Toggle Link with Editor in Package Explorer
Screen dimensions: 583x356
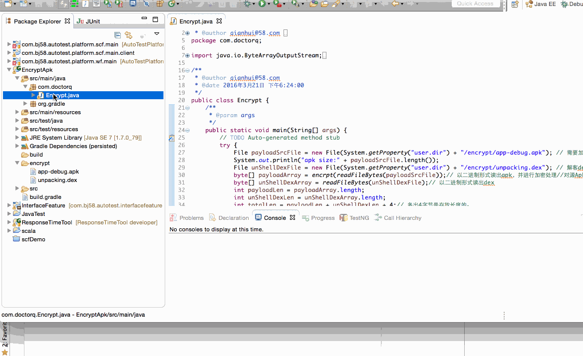pyautogui.click(x=129, y=35)
